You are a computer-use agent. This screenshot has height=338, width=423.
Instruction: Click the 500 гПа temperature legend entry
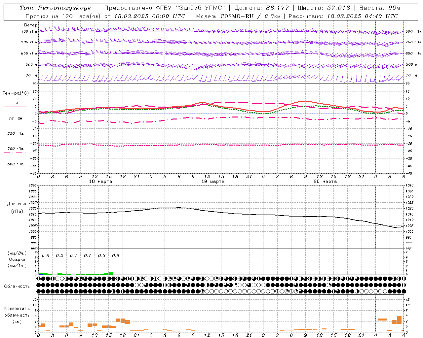point(16,164)
